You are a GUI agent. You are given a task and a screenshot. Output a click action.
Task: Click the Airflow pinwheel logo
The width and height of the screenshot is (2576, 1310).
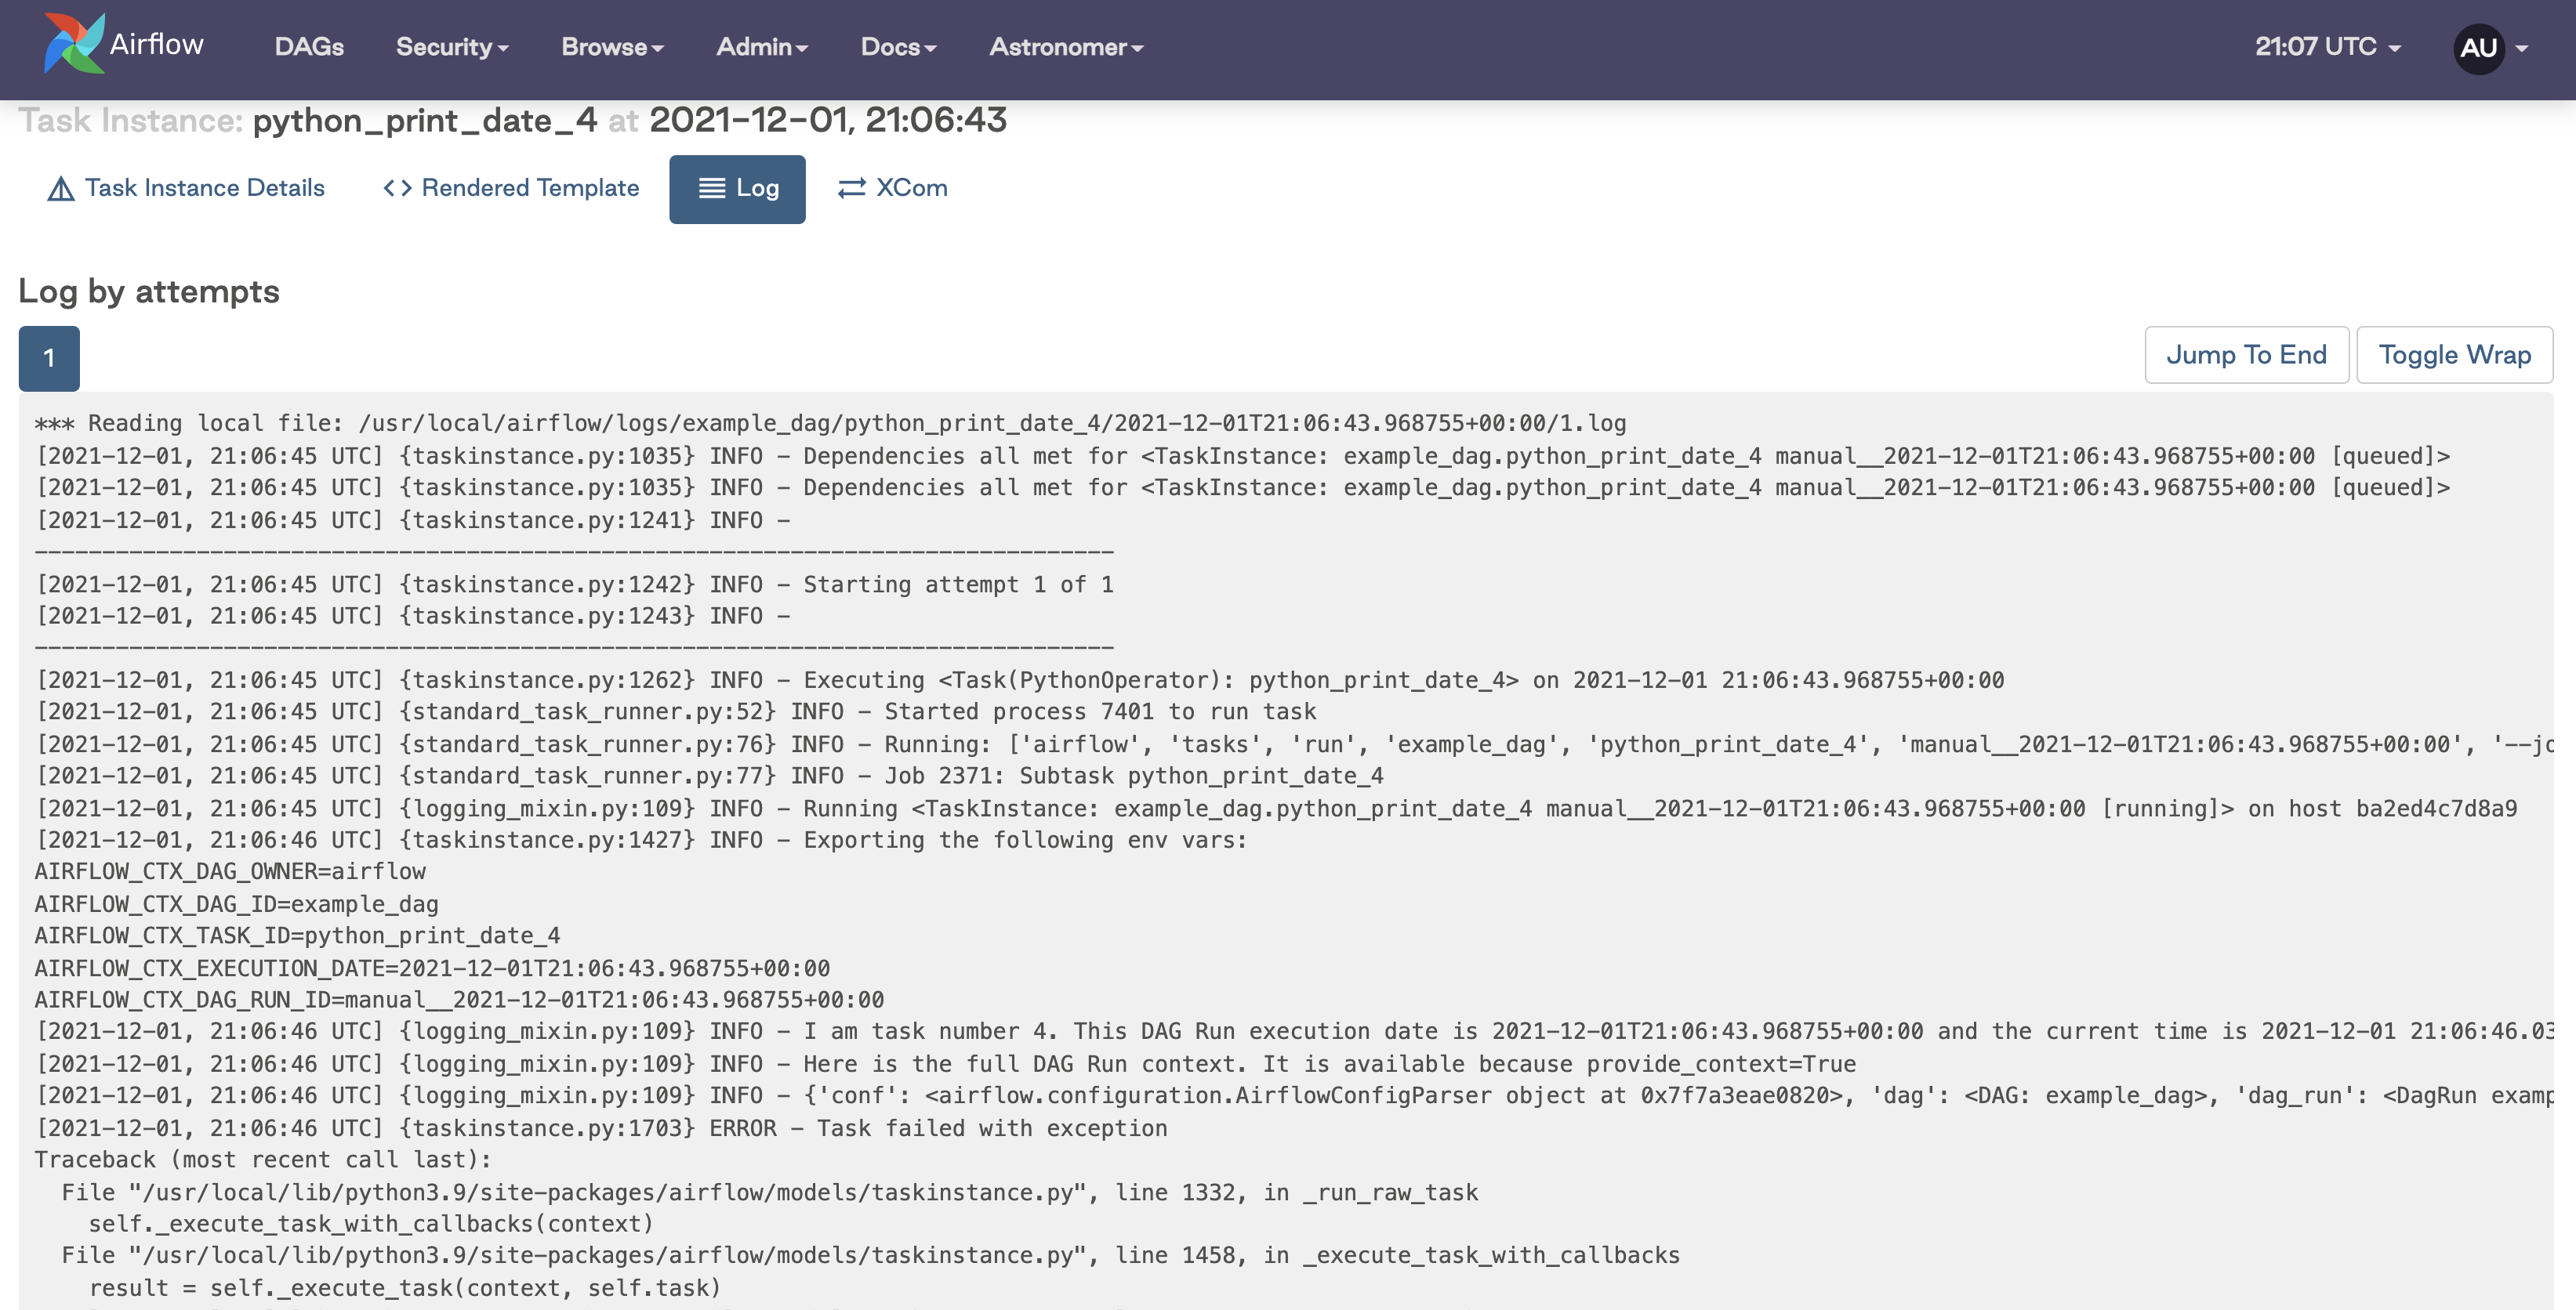(73, 44)
